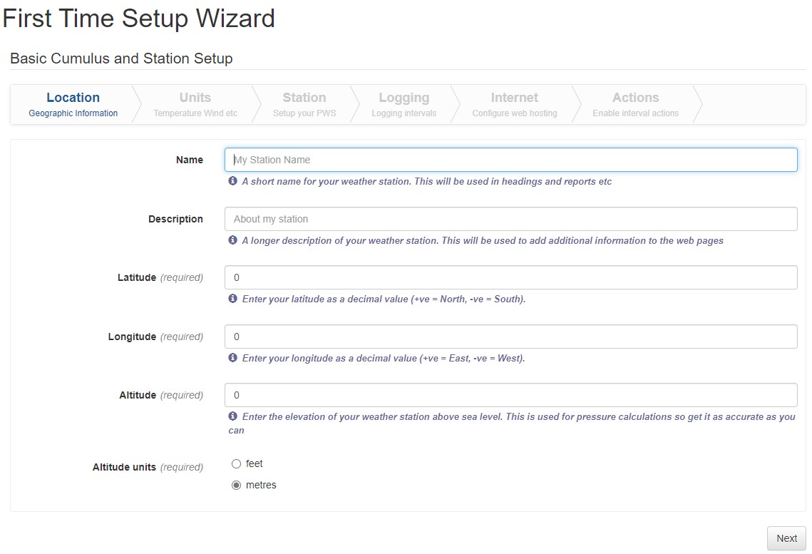812x554 pixels.
Task: Click into the Latitude value field
Action: pyautogui.click(x=510, y=277)
